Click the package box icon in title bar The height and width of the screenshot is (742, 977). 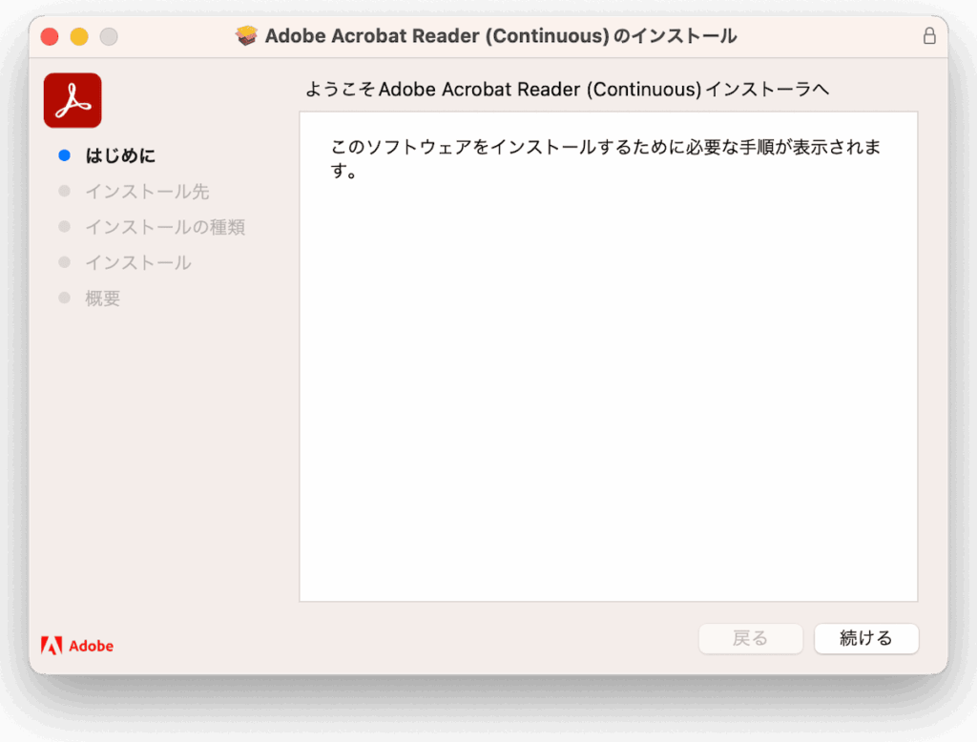click(247, 36)
